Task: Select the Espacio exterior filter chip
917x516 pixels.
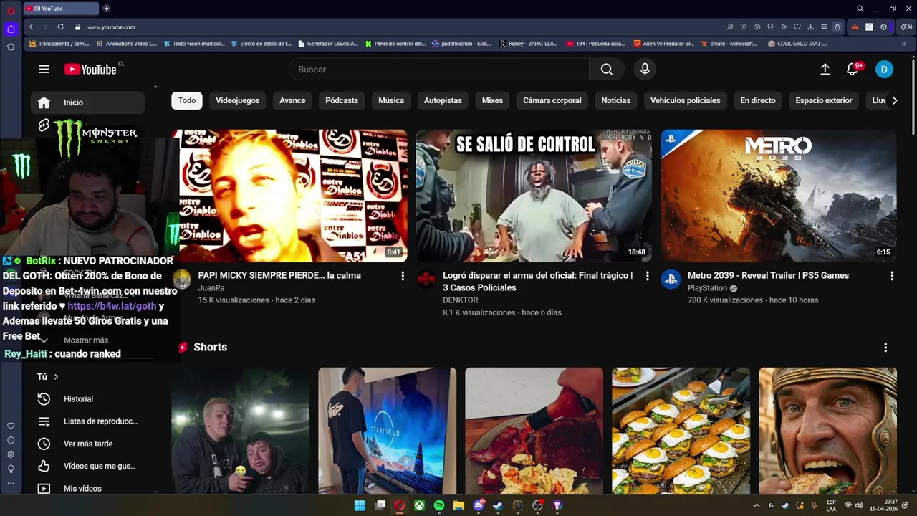Action: tap(824, 100)
